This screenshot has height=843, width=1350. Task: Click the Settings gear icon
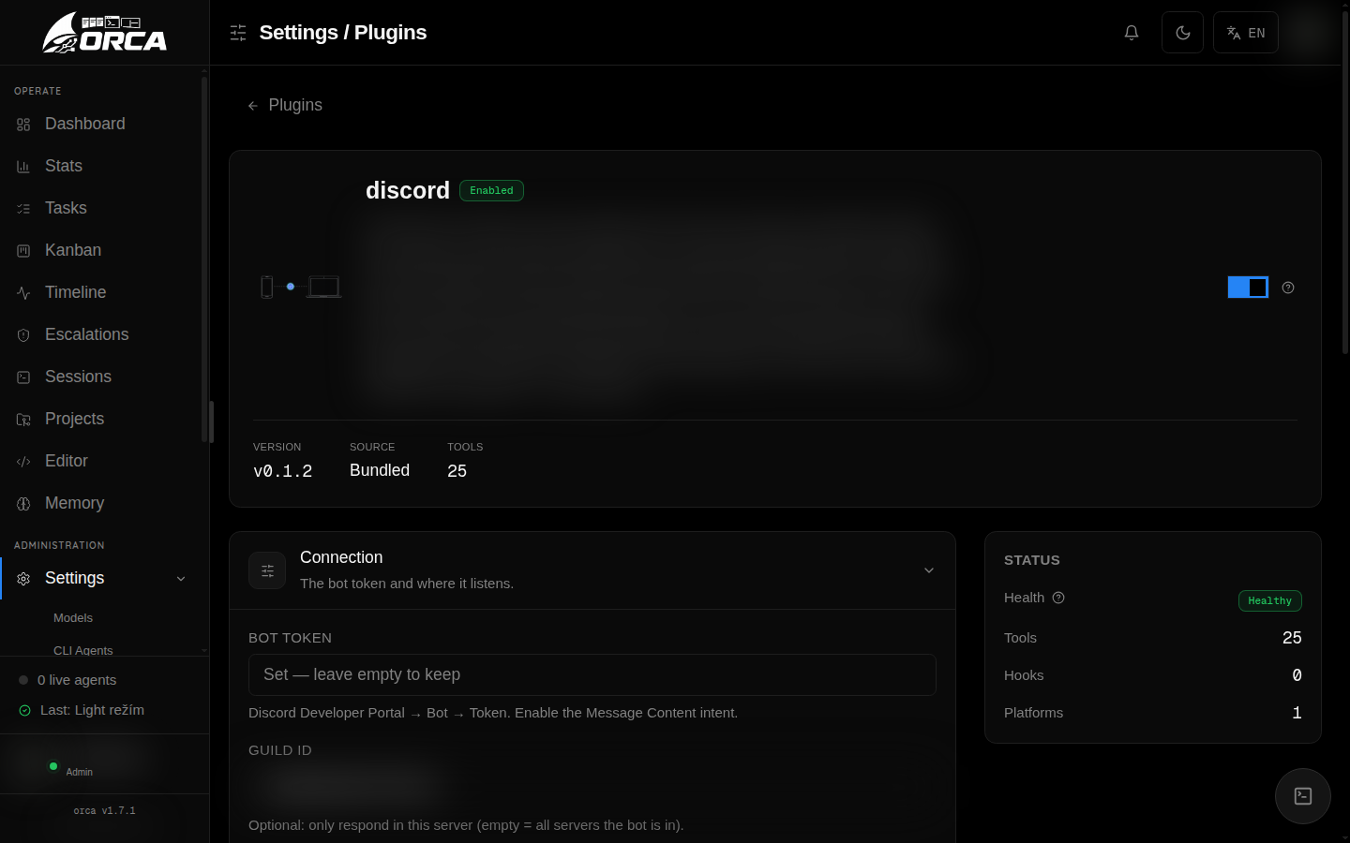pos(23,579)
